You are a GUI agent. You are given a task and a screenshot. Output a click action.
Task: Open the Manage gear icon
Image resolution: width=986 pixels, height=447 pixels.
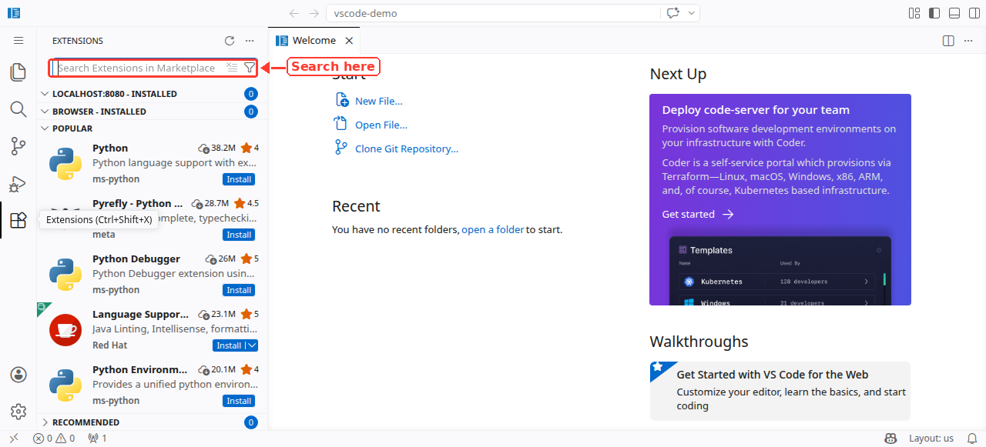18,412
